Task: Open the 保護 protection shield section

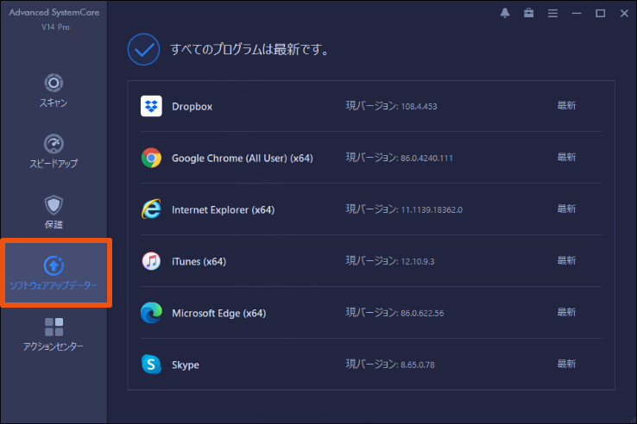Action: pyautogui.click(x=54, y=212)
